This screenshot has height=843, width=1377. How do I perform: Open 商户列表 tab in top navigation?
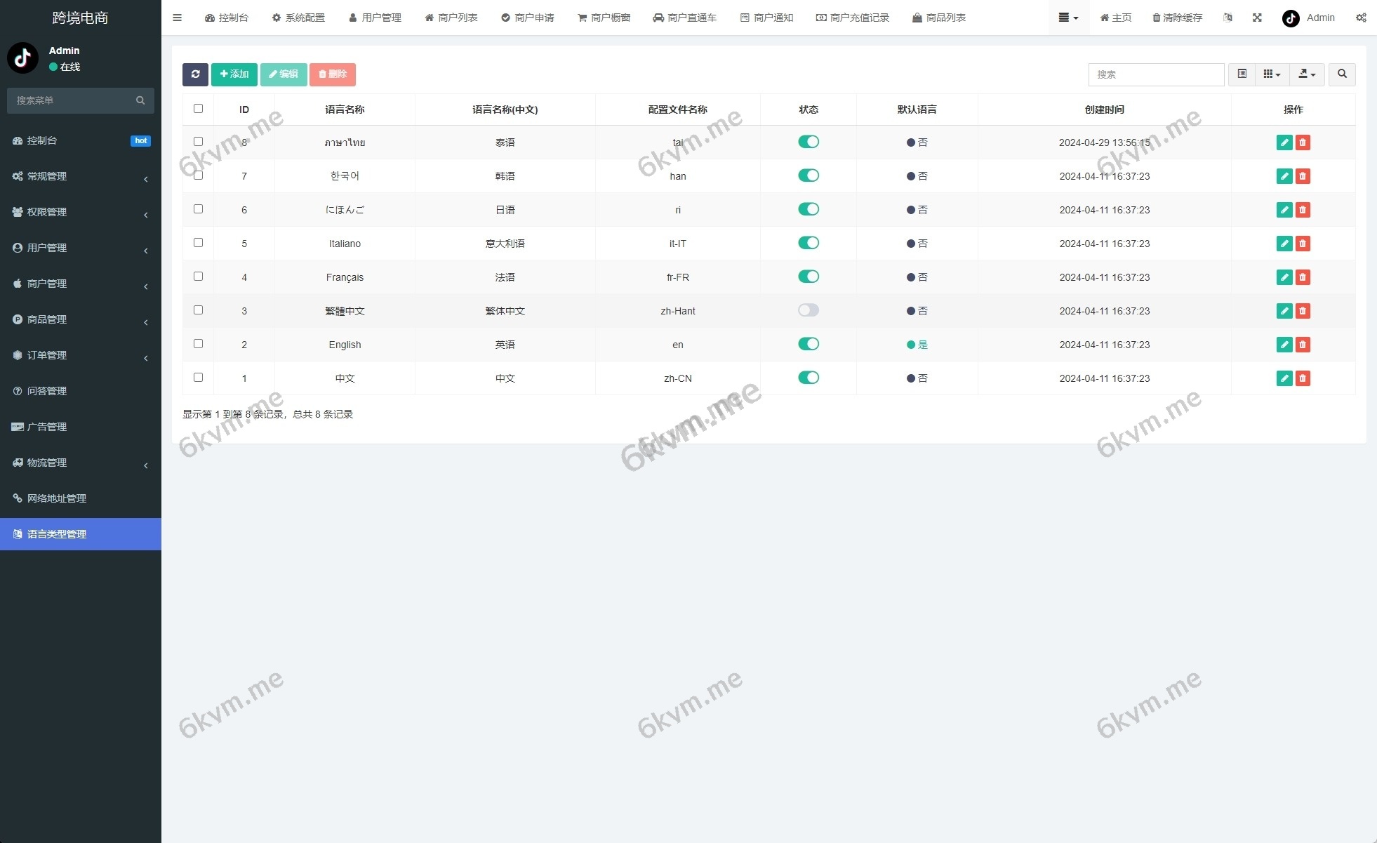pyautogui.click(x=451, y=18)
